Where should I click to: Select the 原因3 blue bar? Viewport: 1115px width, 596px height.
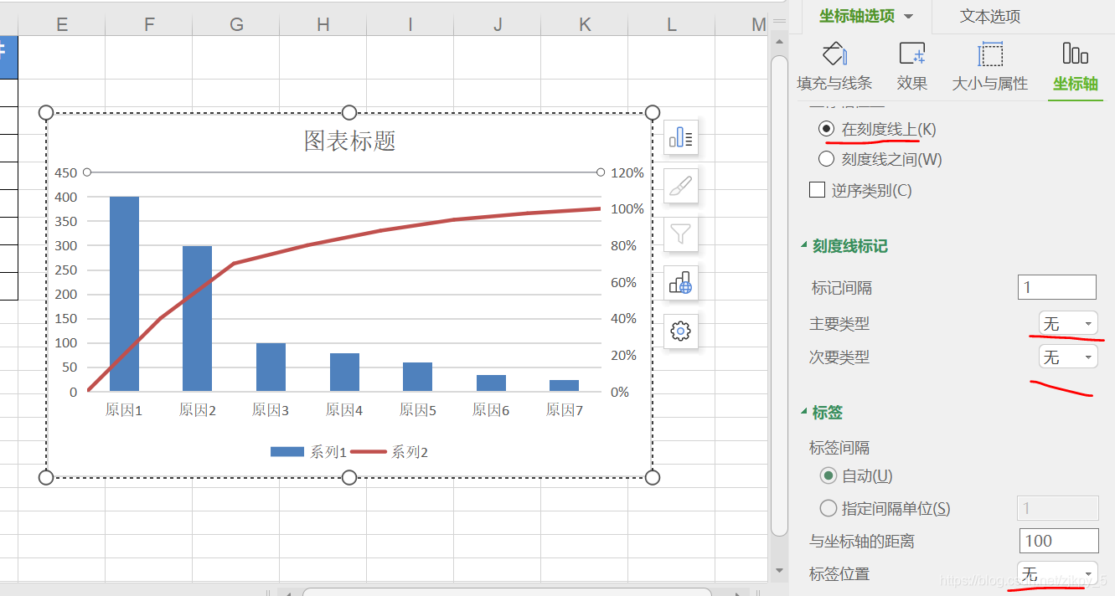click(x=271, y=367)
